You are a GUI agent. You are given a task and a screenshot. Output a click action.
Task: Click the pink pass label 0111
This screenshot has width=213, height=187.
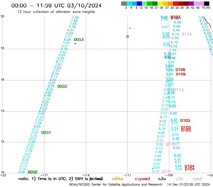(x=167, y=171)
